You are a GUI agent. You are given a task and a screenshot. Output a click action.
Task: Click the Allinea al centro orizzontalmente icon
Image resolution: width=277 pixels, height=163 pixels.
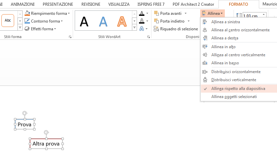(205, 30)
